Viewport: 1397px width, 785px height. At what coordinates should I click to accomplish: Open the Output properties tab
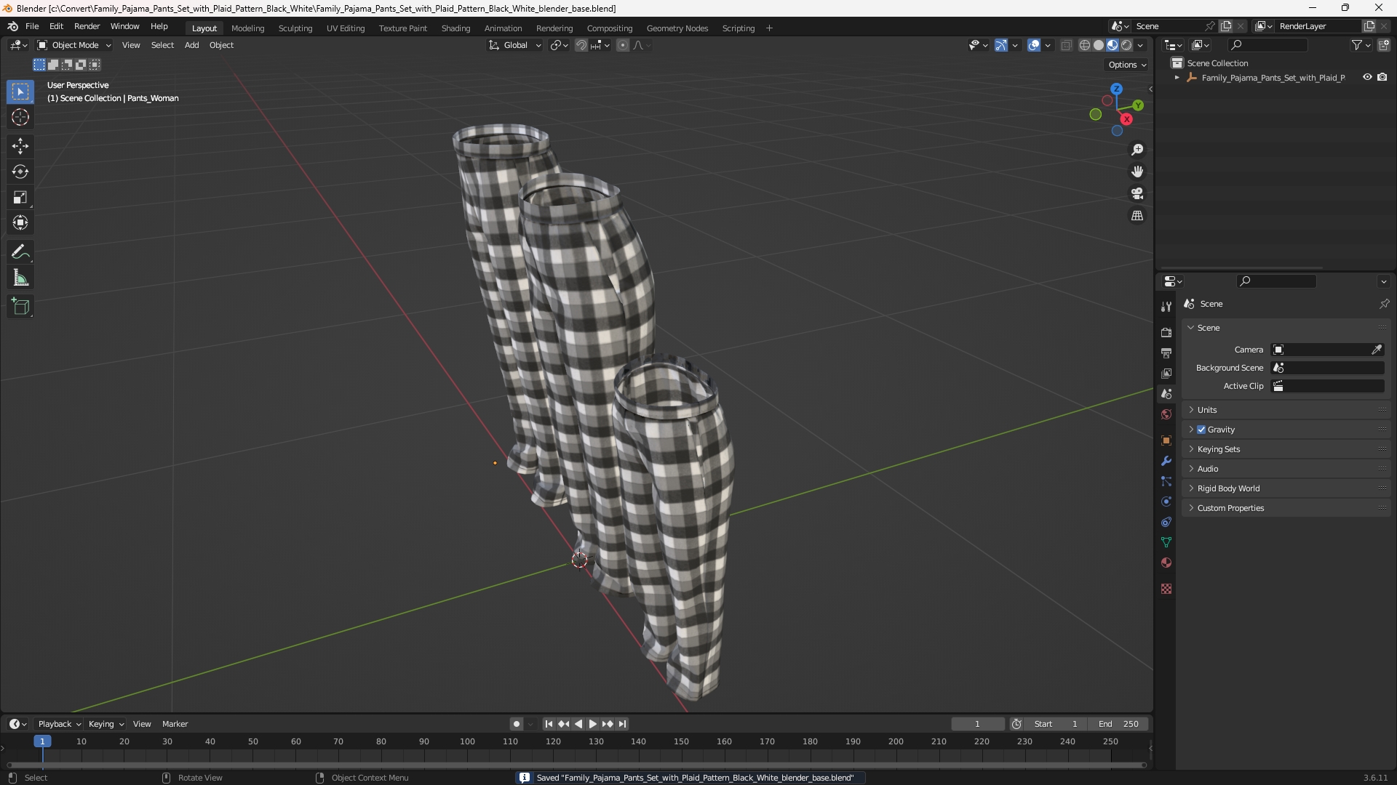click(1166, 353)
